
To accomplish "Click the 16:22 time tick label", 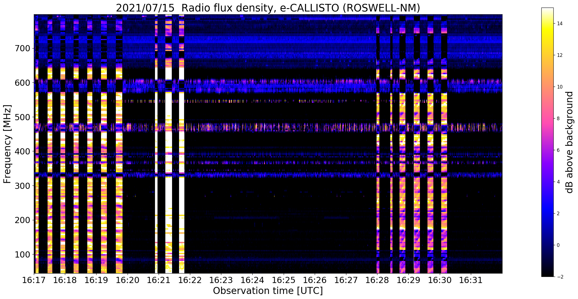I will click(190, 280).
